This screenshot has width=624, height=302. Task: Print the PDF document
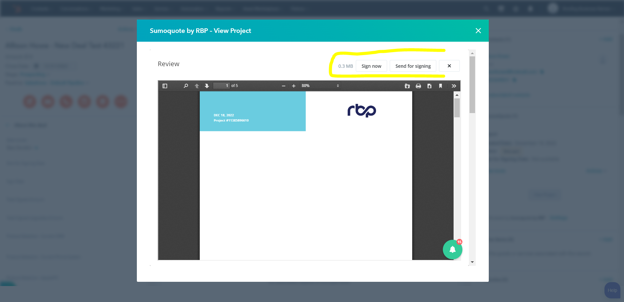[x=418, y=86]
